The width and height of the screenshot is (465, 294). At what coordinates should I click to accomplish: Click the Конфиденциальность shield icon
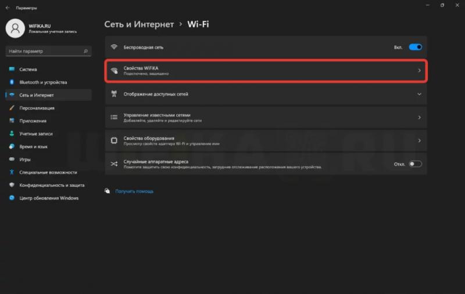[12, 185]
